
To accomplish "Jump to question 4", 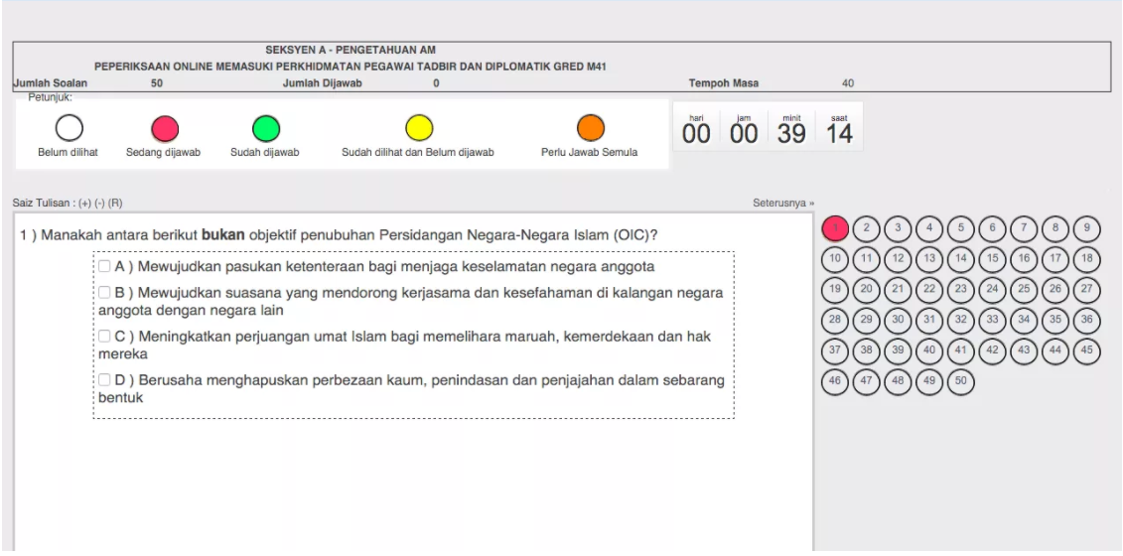I will coord(929,228).
